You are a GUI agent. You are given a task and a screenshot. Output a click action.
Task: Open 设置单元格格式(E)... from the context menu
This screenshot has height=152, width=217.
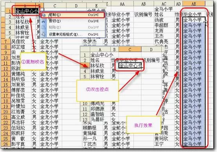[73, 34]
